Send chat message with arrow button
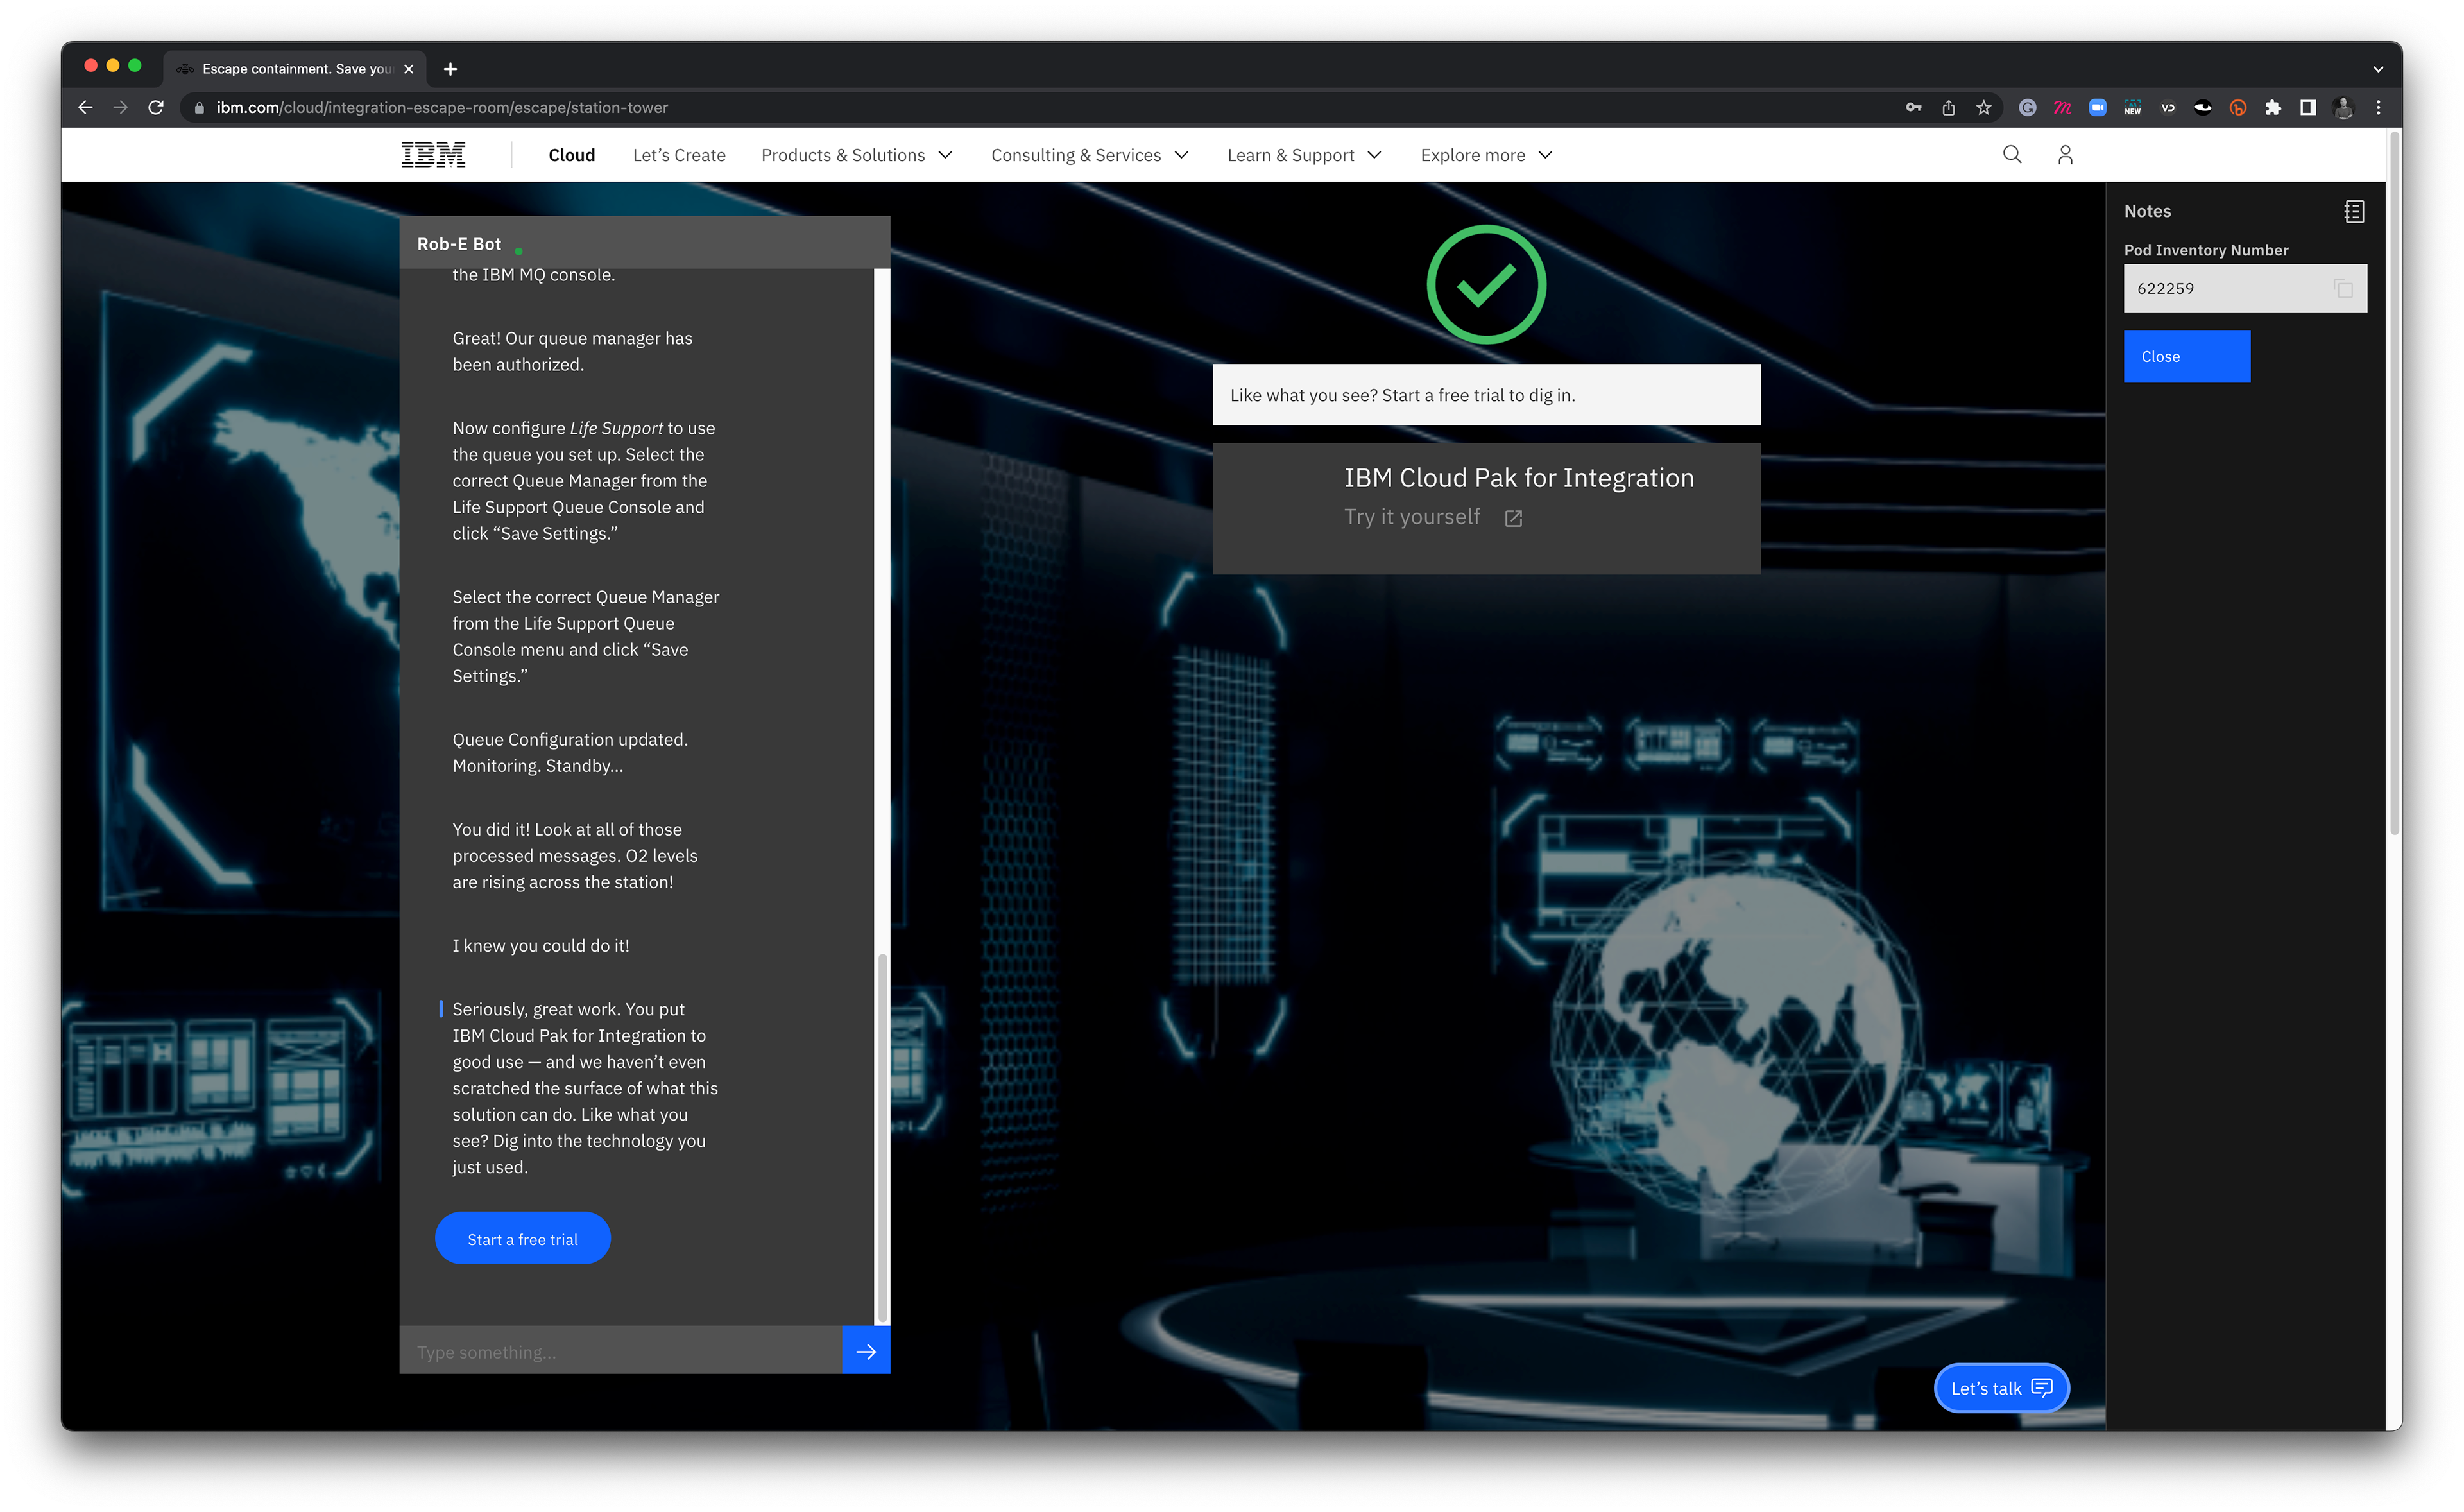The height and width of the screenshot is (1512, 2464). [866, 1351]
